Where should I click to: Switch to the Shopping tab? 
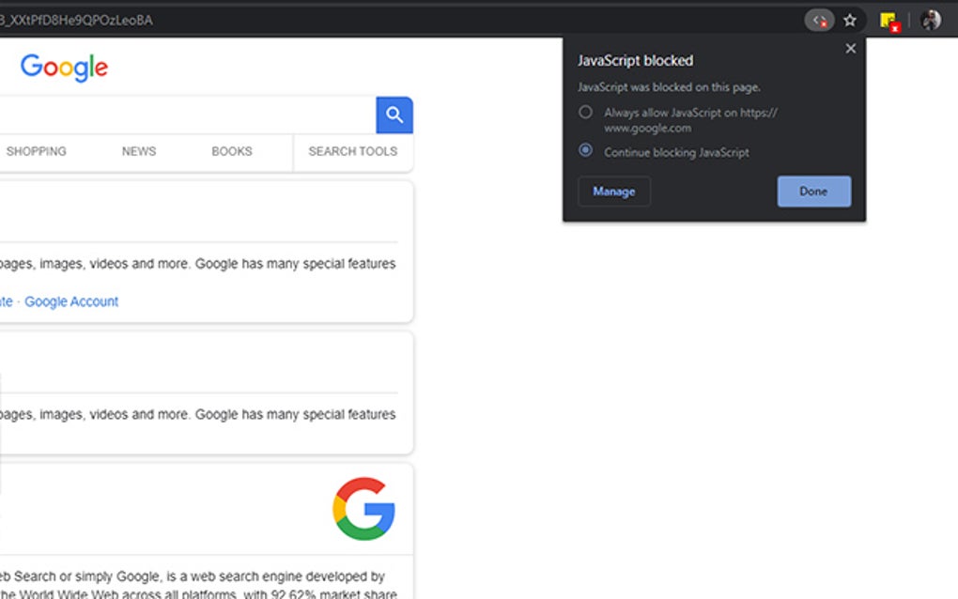pyautogui.click(x=36, y=151)
